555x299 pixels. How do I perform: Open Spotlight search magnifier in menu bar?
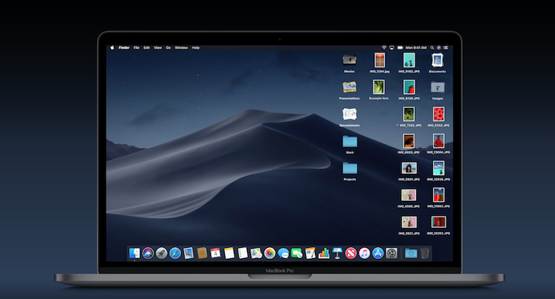(x=431, y=48)
